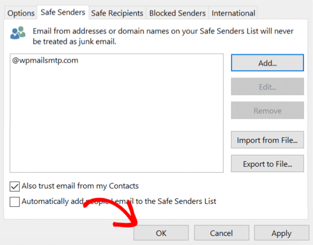Click the Apply button
The width and height of the screenshot is (313, 245).
pyautogui.click(x=282, y=233)
